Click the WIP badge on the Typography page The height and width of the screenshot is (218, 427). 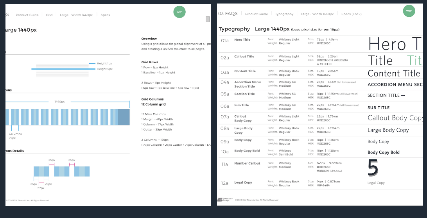point(409,11)
